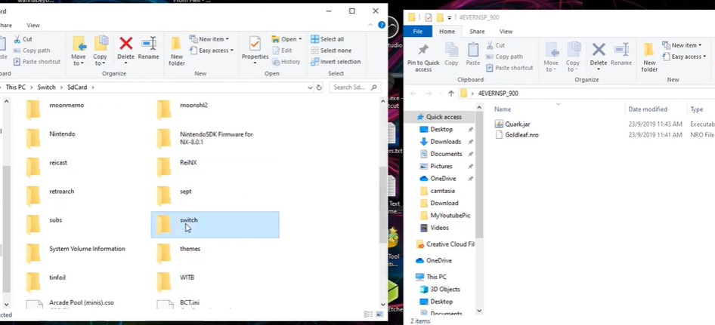Open the Open dropdown in the SdCard ribbon
Image resolution: width=715 pixels, height=325 pixels.
pos(286,39)
